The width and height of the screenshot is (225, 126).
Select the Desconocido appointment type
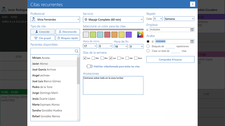(x=68, y=32)
